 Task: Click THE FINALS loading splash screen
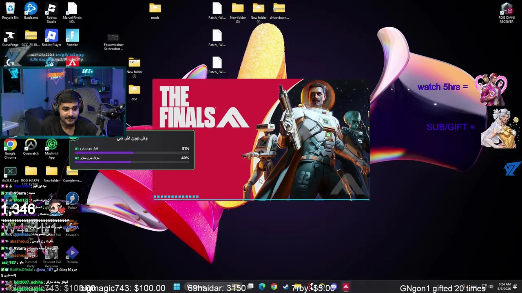(x=261, y=140)
